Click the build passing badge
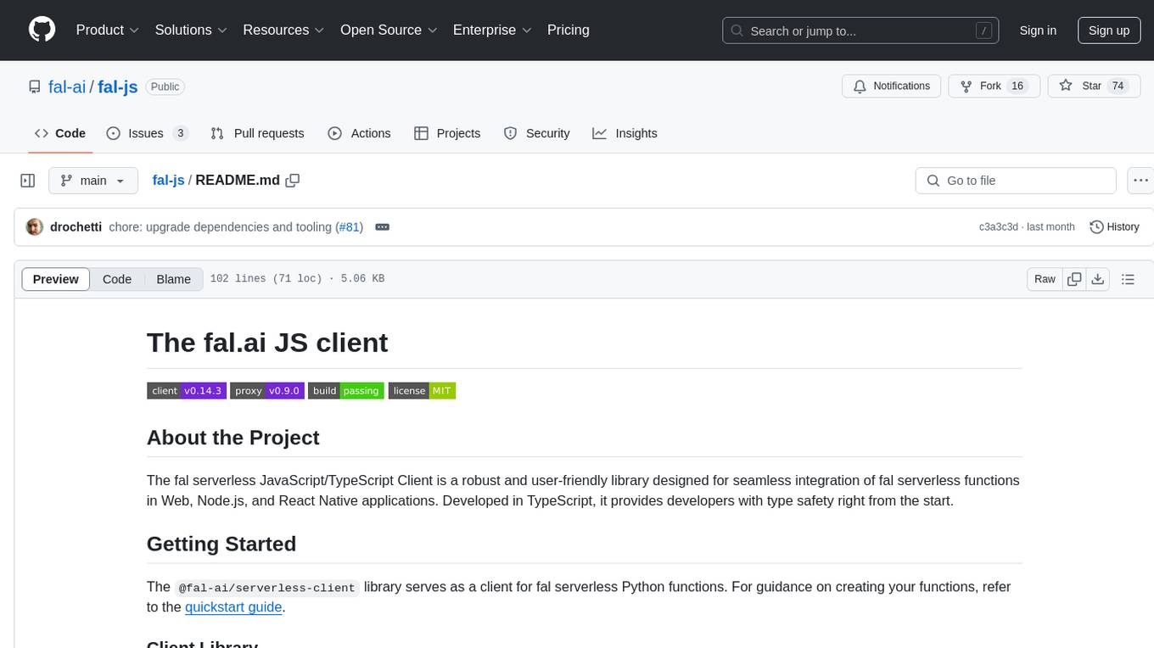1154x648 pixels. pyautogui.click(x=345, y=391)
